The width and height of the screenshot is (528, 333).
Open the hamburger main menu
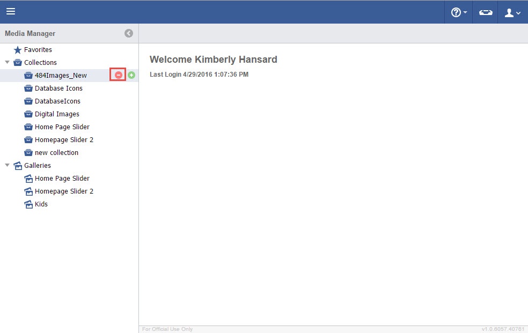11,11
